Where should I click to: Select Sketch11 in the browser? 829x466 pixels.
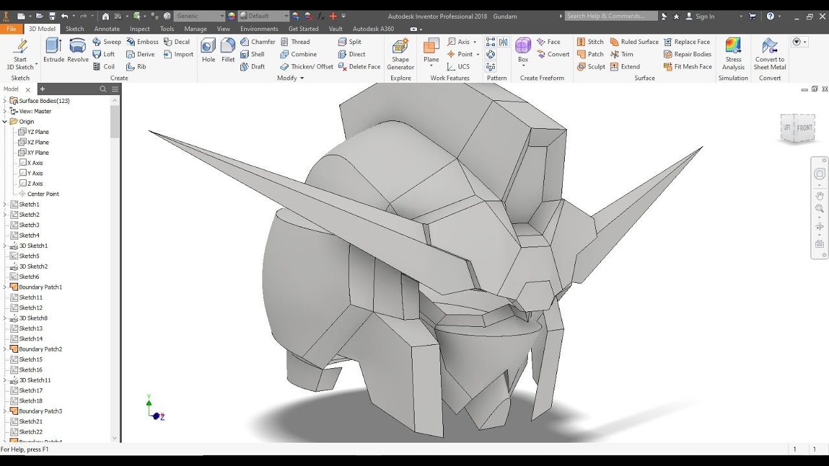click(27, 298)
